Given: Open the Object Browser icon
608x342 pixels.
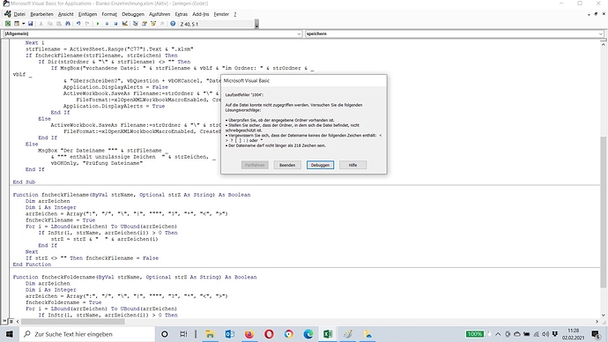Looking at the screenshot, I should point(152,24).
